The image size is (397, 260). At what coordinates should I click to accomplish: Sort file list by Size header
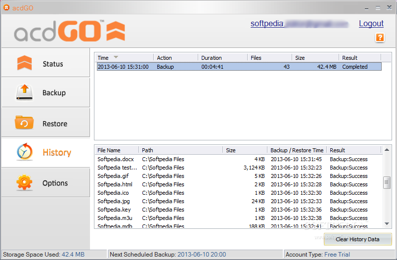[245, 150]
